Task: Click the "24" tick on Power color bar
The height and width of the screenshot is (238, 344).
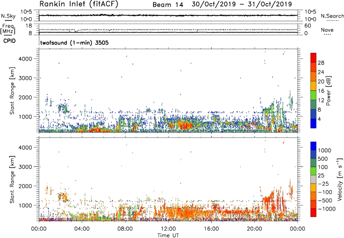Action: pos(321,72)
